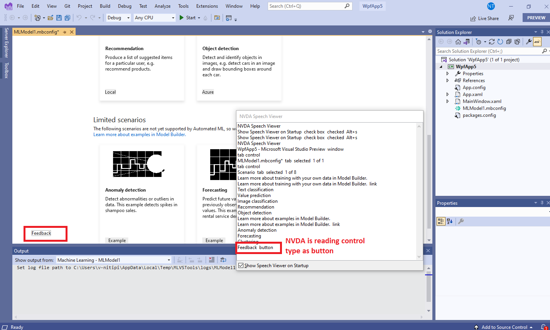
Task: Toggle Word Wrap in the Output panel
Action: point(223,259)
